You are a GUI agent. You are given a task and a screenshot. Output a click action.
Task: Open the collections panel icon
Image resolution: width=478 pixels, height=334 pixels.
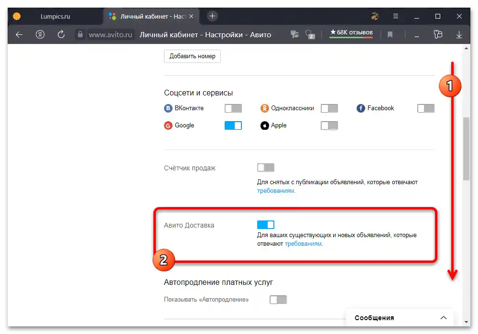pos(438,34)
